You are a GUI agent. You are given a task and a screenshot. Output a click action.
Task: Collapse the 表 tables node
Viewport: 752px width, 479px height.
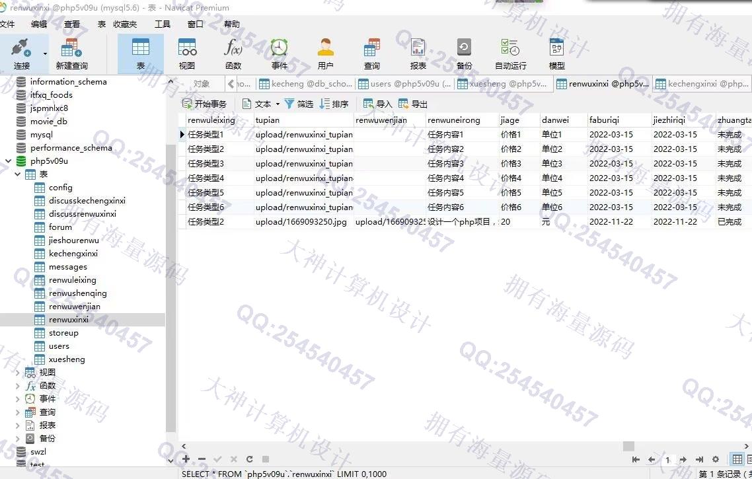point(18,174)
